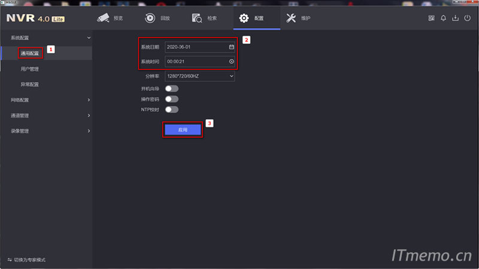This screenshot has width=479, height=269.
Task: Click the QR code icon in top bar
Action: point(431,18)
